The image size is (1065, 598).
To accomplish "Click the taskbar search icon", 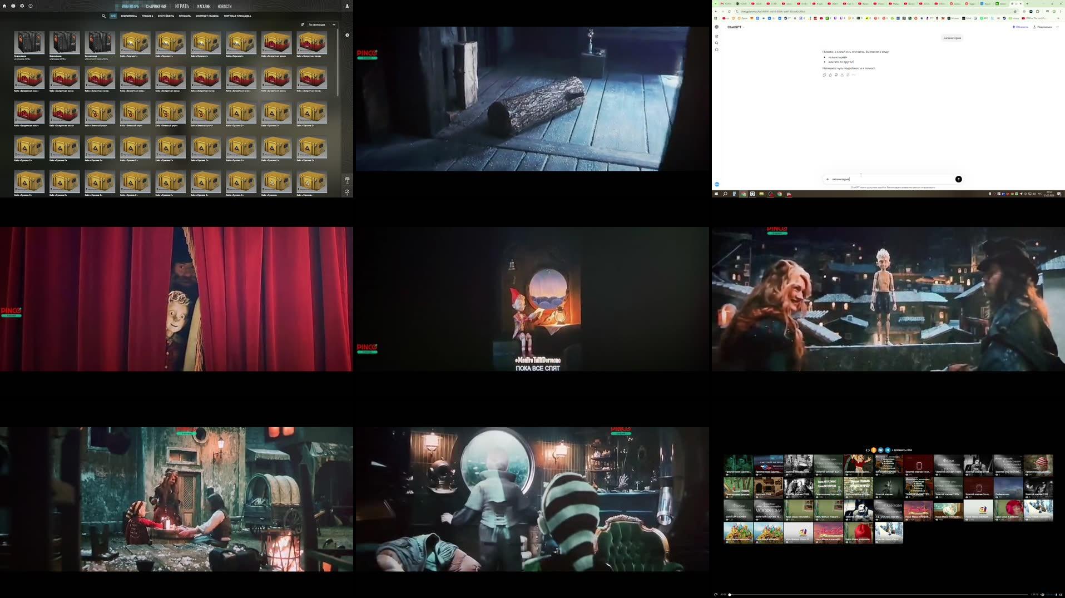I will 725,194.
